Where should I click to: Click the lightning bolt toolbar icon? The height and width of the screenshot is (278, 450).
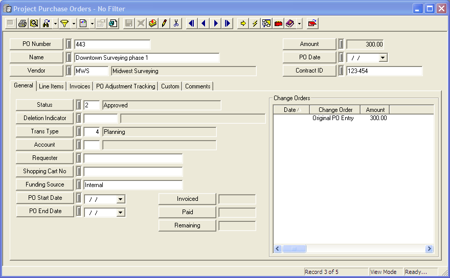[255, 23]
